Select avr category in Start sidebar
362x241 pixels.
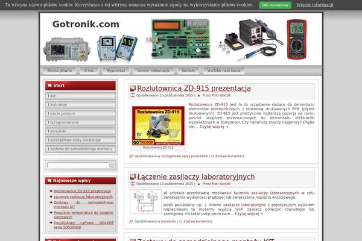[80, 96]
